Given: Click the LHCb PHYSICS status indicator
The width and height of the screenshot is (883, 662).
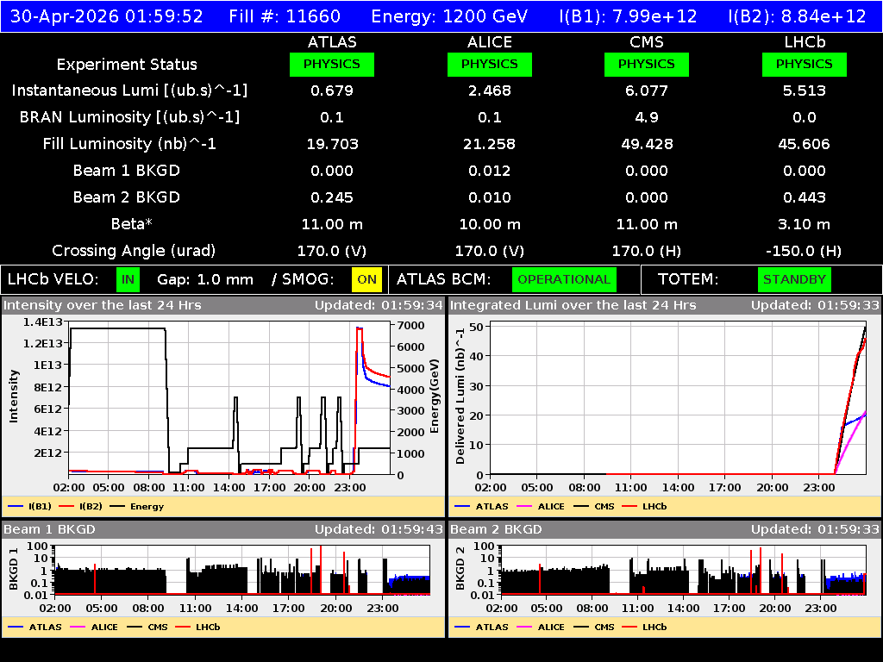Looking at the screenshot, I should tap(805, 64).
